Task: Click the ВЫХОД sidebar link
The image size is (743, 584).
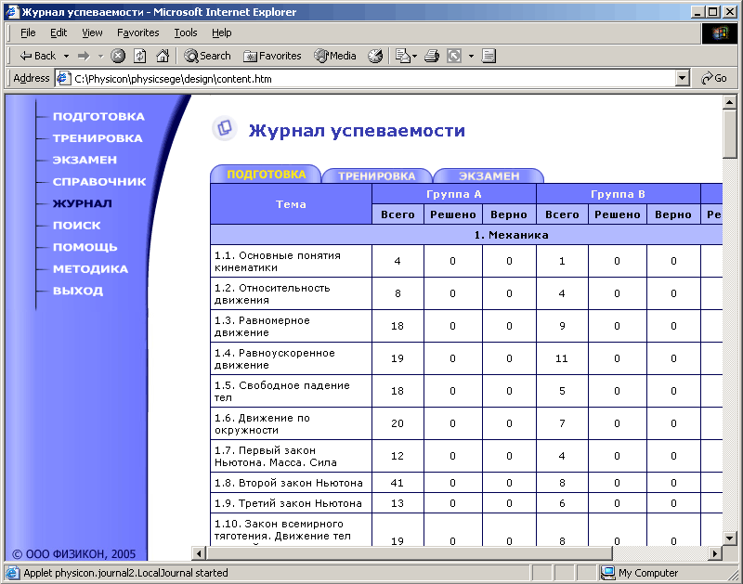Action: pos(78,291)
